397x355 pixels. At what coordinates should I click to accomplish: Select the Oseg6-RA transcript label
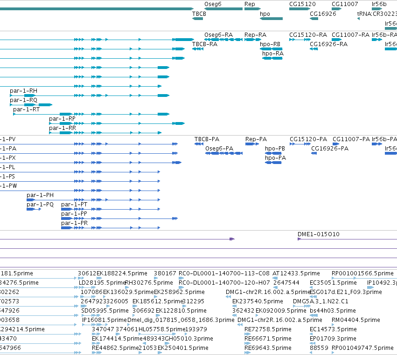tap(218, 34)
